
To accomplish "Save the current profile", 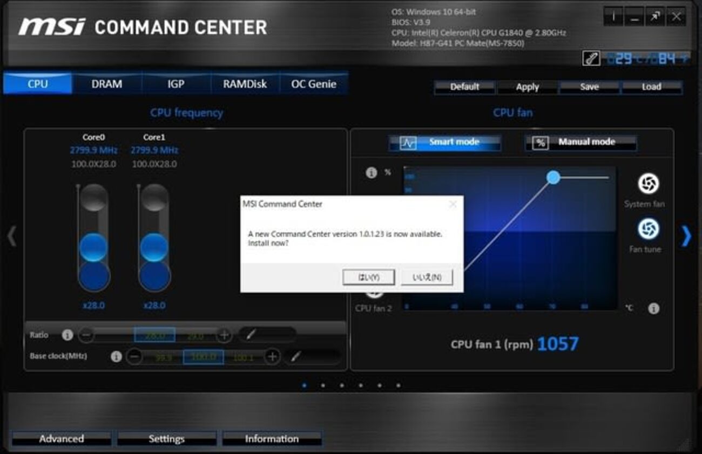I will click(589, 87).
